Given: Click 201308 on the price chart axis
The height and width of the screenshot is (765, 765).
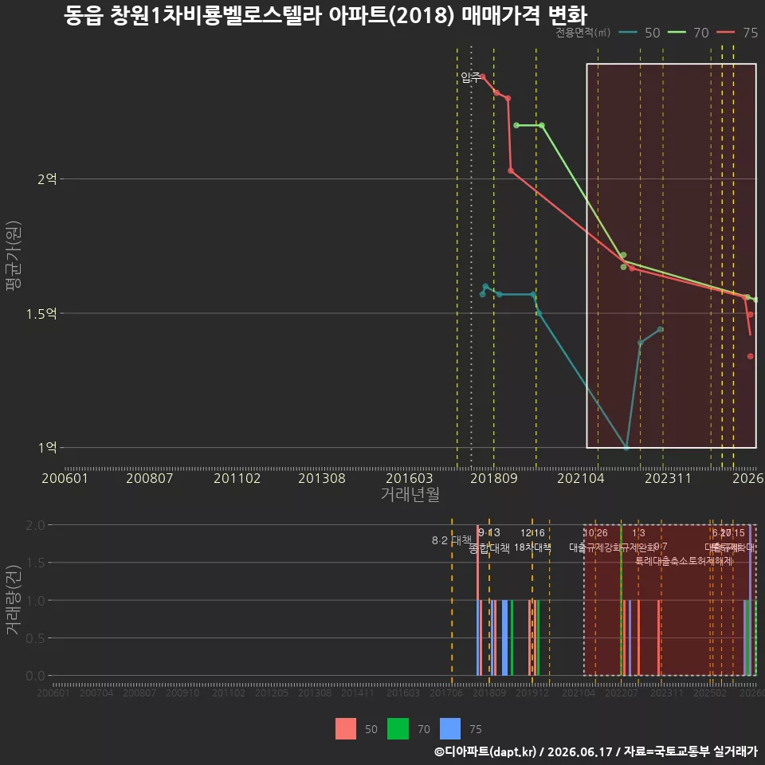Looking at the screenshot, I should (x=322, y=478).
